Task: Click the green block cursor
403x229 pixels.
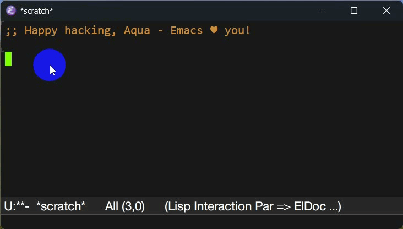Action: pos(8,59)
